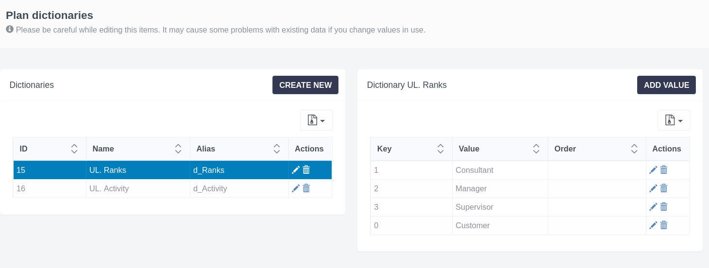This screenshot has width=709, height=268.
Task: Delete the UL. Activity dictionary trash icon
Action: tap(306, 188)
